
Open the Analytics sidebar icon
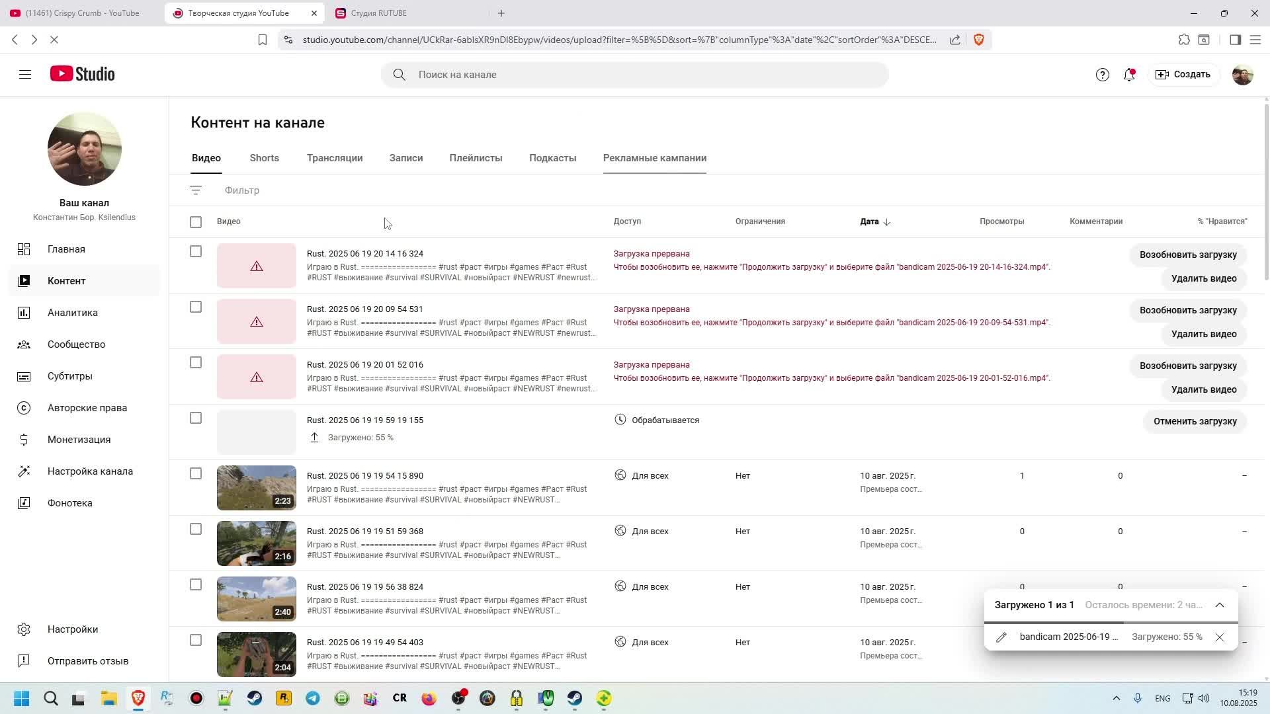24,313
